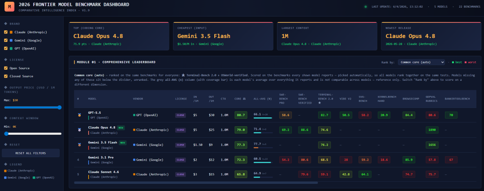Viewport: 484px width, 191px height.
Task: Click the 65.8 core score cell
Action: 241,174
